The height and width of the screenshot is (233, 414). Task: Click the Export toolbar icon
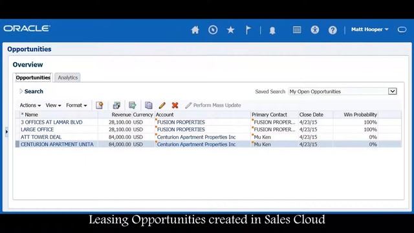pyautogui.click(x=132, y=105)
